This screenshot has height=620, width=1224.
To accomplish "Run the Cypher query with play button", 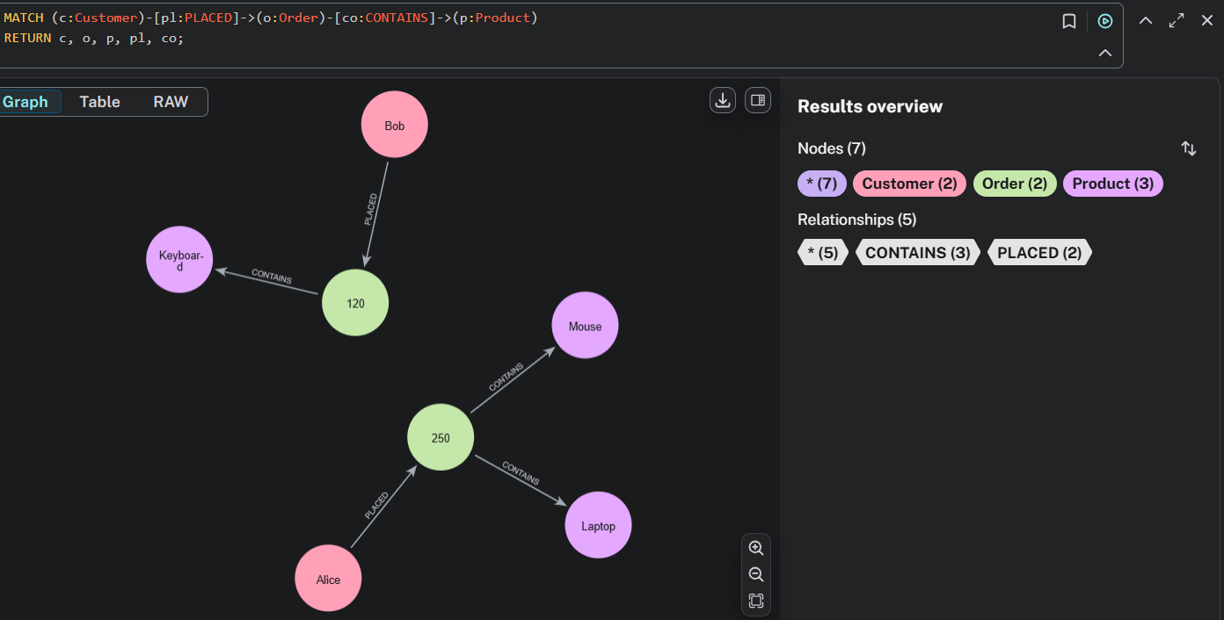I will click(x=1105, y=21).
